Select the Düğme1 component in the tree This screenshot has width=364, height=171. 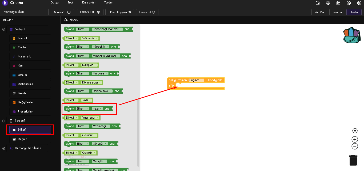pos(30,139)
